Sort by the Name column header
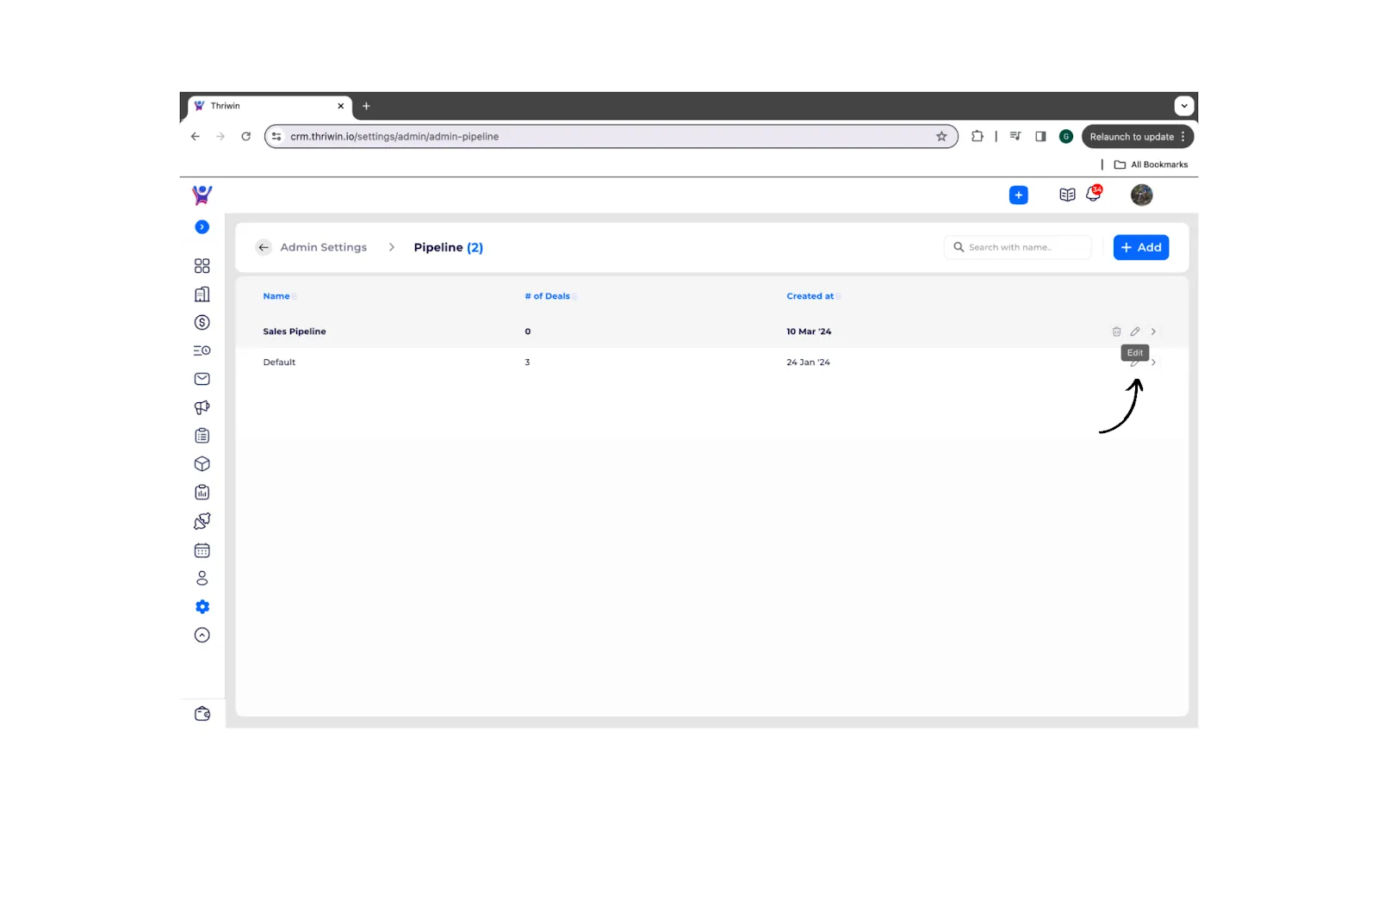This screenshot has height=918, width=1378. pos(276,296)
